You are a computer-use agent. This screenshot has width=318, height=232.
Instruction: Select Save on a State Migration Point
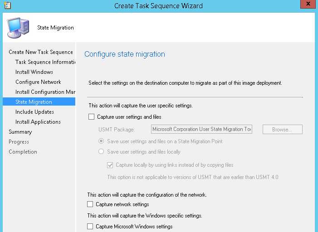[x=101, y=141]
